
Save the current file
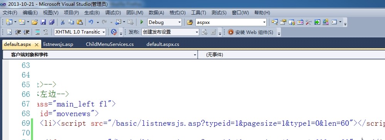[x=43, y=22]
